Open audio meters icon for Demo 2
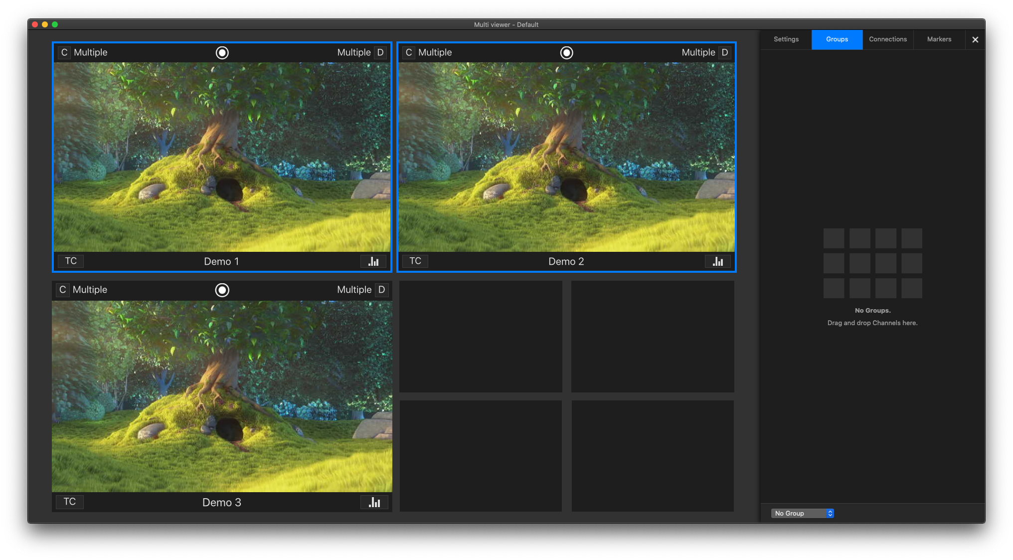The width and height of the screenshot is (1013, 560). 718,261
